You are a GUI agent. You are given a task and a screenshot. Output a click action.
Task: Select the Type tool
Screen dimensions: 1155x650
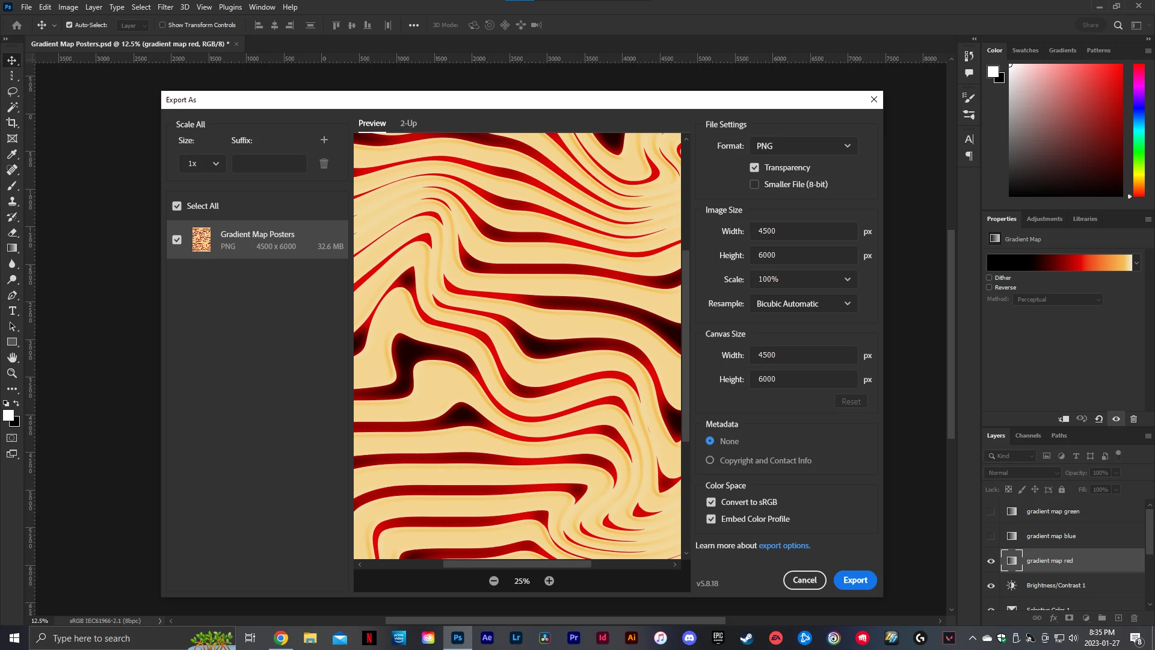point(12,311)
